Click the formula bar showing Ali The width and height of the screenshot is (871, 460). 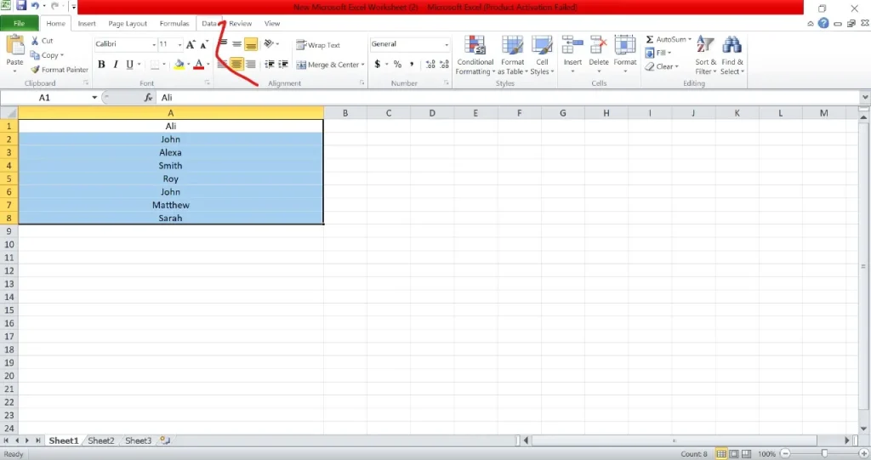[509, 97]
